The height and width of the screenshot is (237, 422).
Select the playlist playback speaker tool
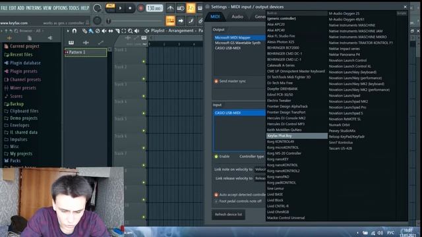pos(136,31)
